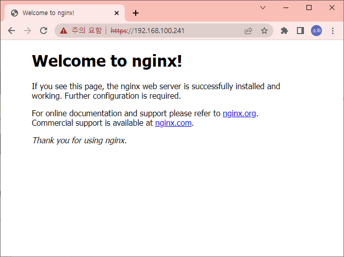Open the nginx.org link
Viewport: 344px width, 257px height.
click(x=239, y=113)
